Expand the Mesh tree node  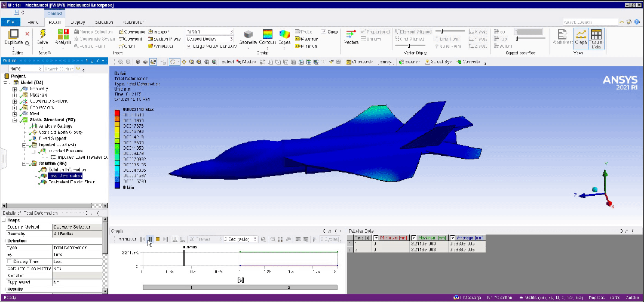[x=15, y=113]
